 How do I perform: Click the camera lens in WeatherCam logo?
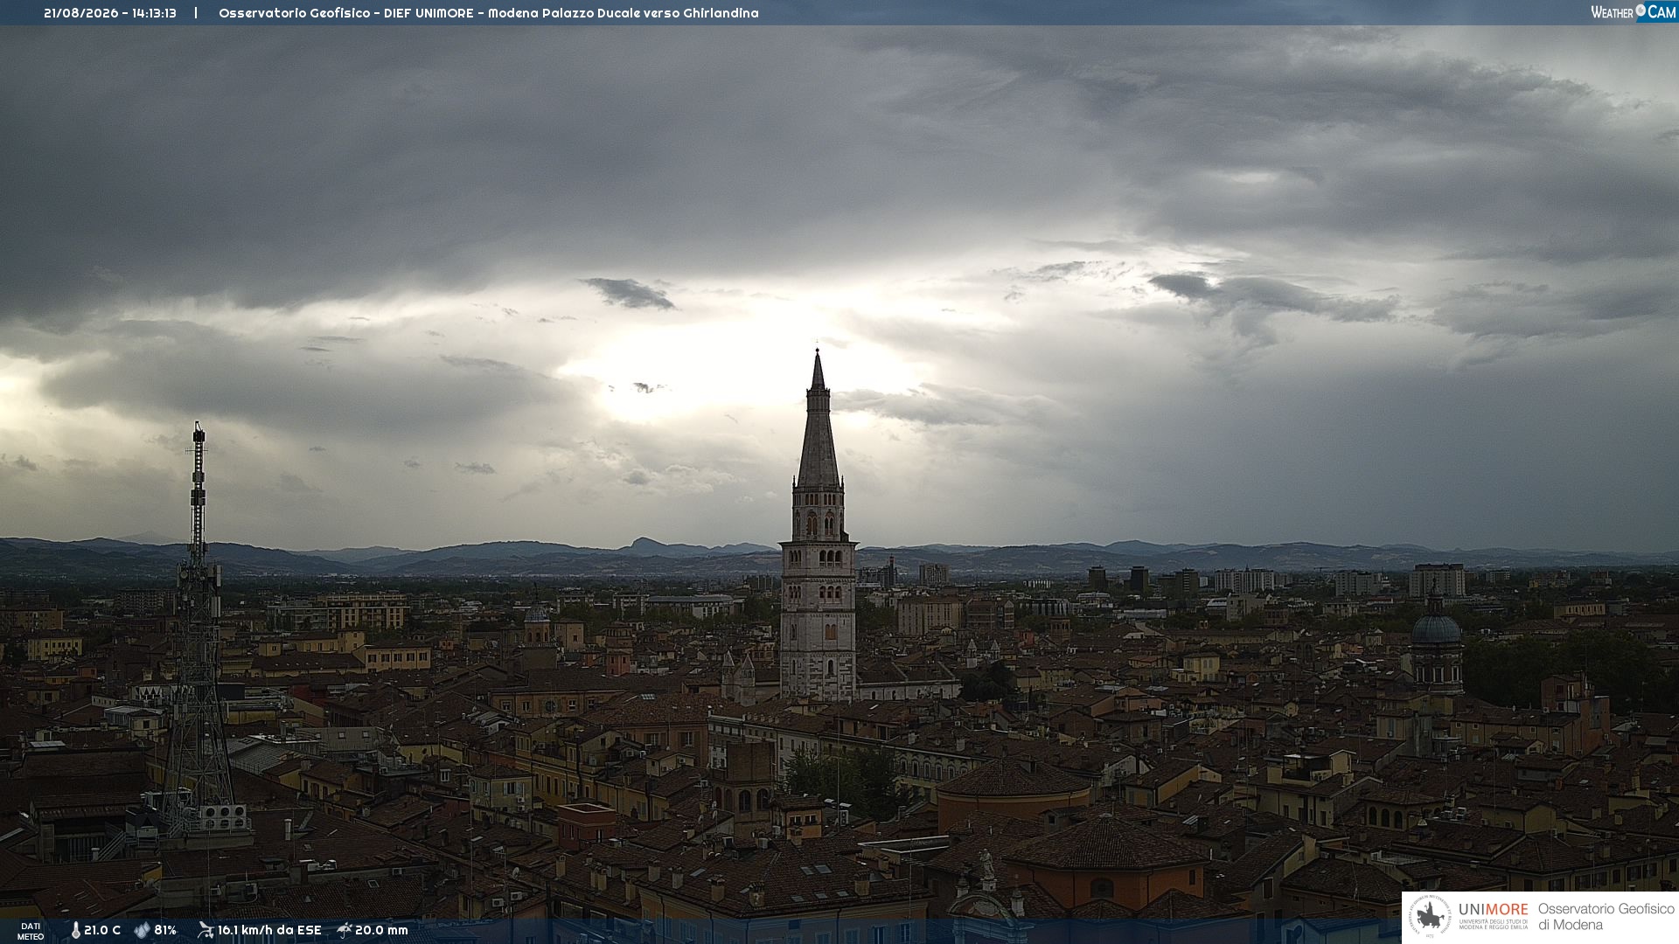pyautogui.click(x=1641, y=10)
